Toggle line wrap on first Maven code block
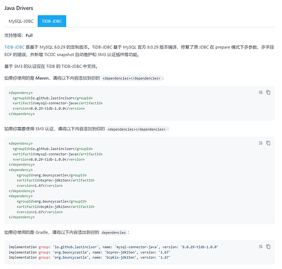This screenshot has width=282, height=269. pyautogui.click(x=260, y=93)
